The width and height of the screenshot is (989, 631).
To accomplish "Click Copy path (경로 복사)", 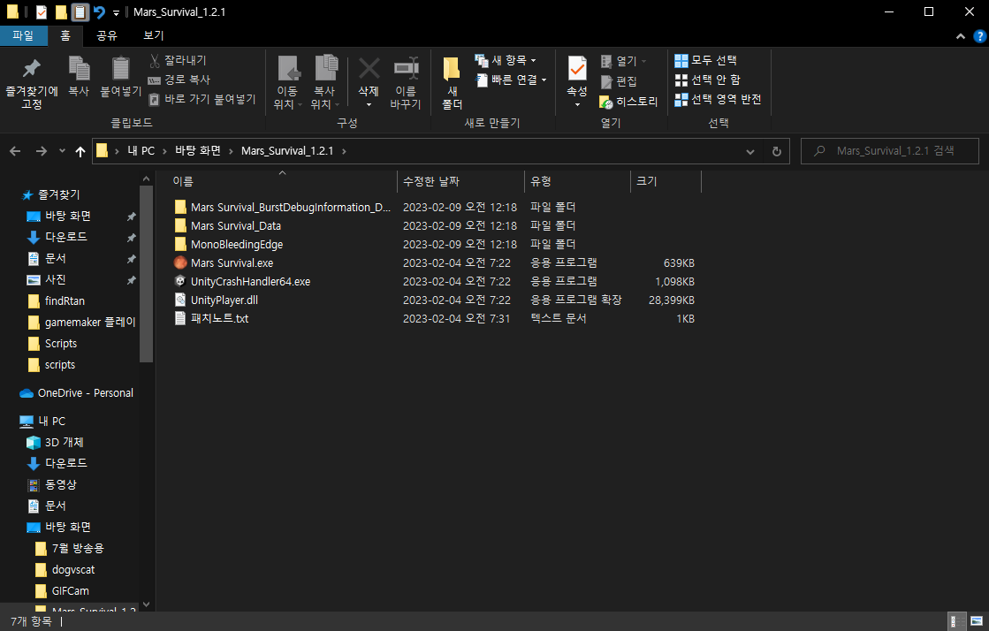I will click(x=179, y=80).
